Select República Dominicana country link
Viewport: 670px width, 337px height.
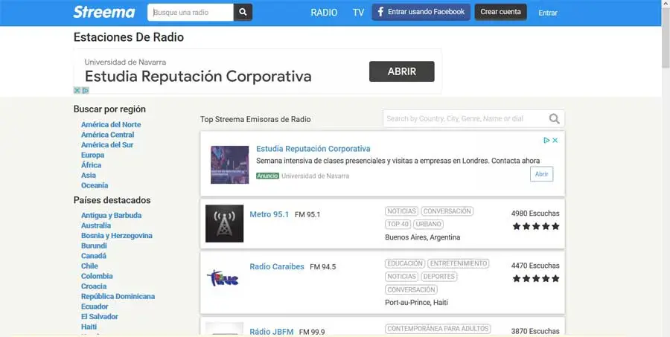(118, 296)
